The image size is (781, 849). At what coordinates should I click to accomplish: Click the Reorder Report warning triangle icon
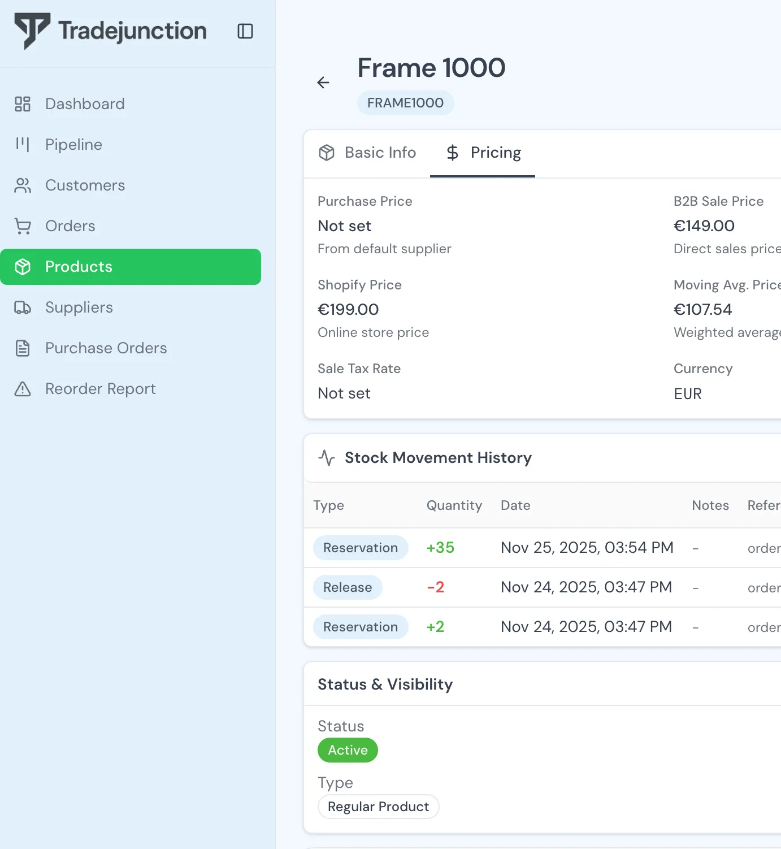[23, 389]
